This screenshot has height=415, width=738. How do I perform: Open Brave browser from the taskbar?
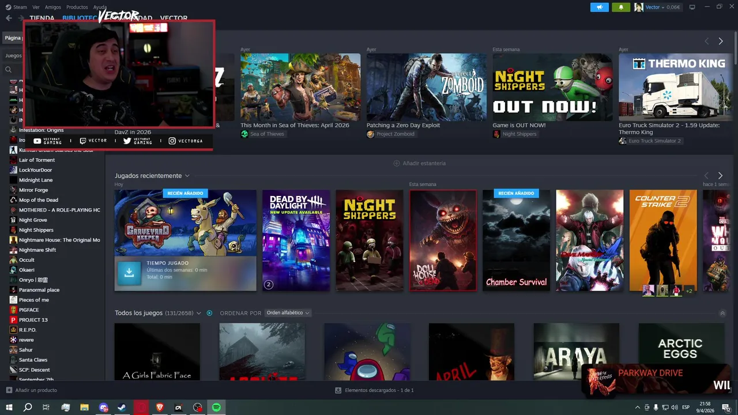click(160, 408)
